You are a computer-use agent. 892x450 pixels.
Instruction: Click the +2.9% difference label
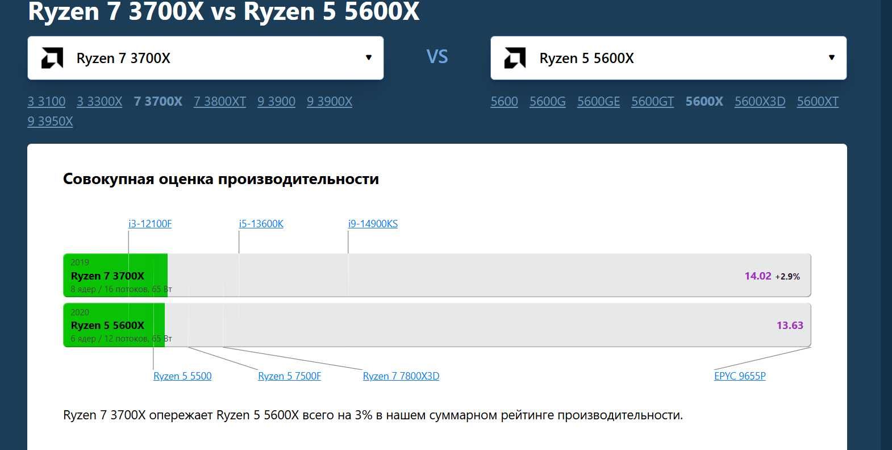coord(787,277)
